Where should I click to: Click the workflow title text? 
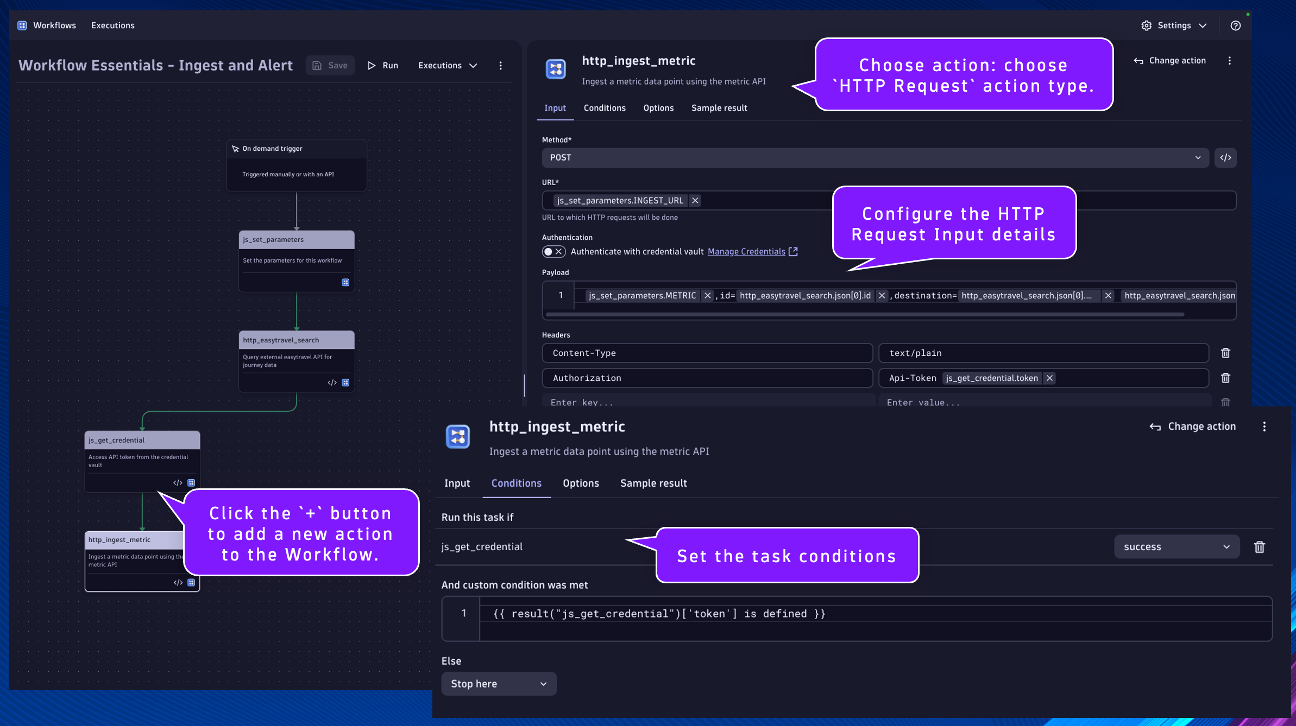point(155,66)
